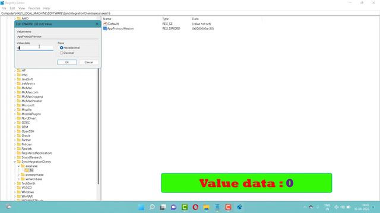
Task: Select the VEGCD folder icon
Action: tap(19, 188)
